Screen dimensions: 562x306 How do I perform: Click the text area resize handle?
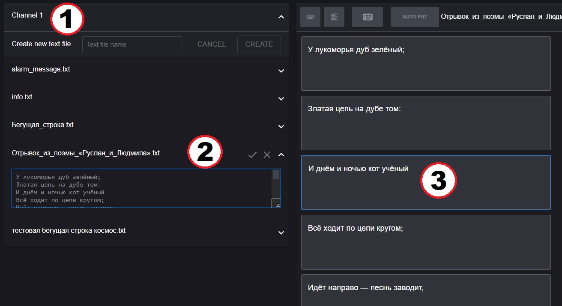click(x=276, y=203)
